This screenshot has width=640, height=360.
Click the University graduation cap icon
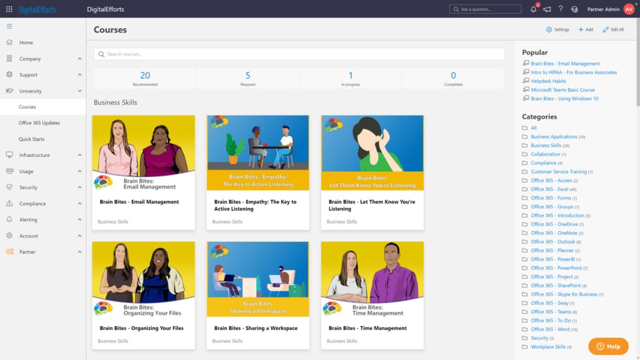click(9, 91)
